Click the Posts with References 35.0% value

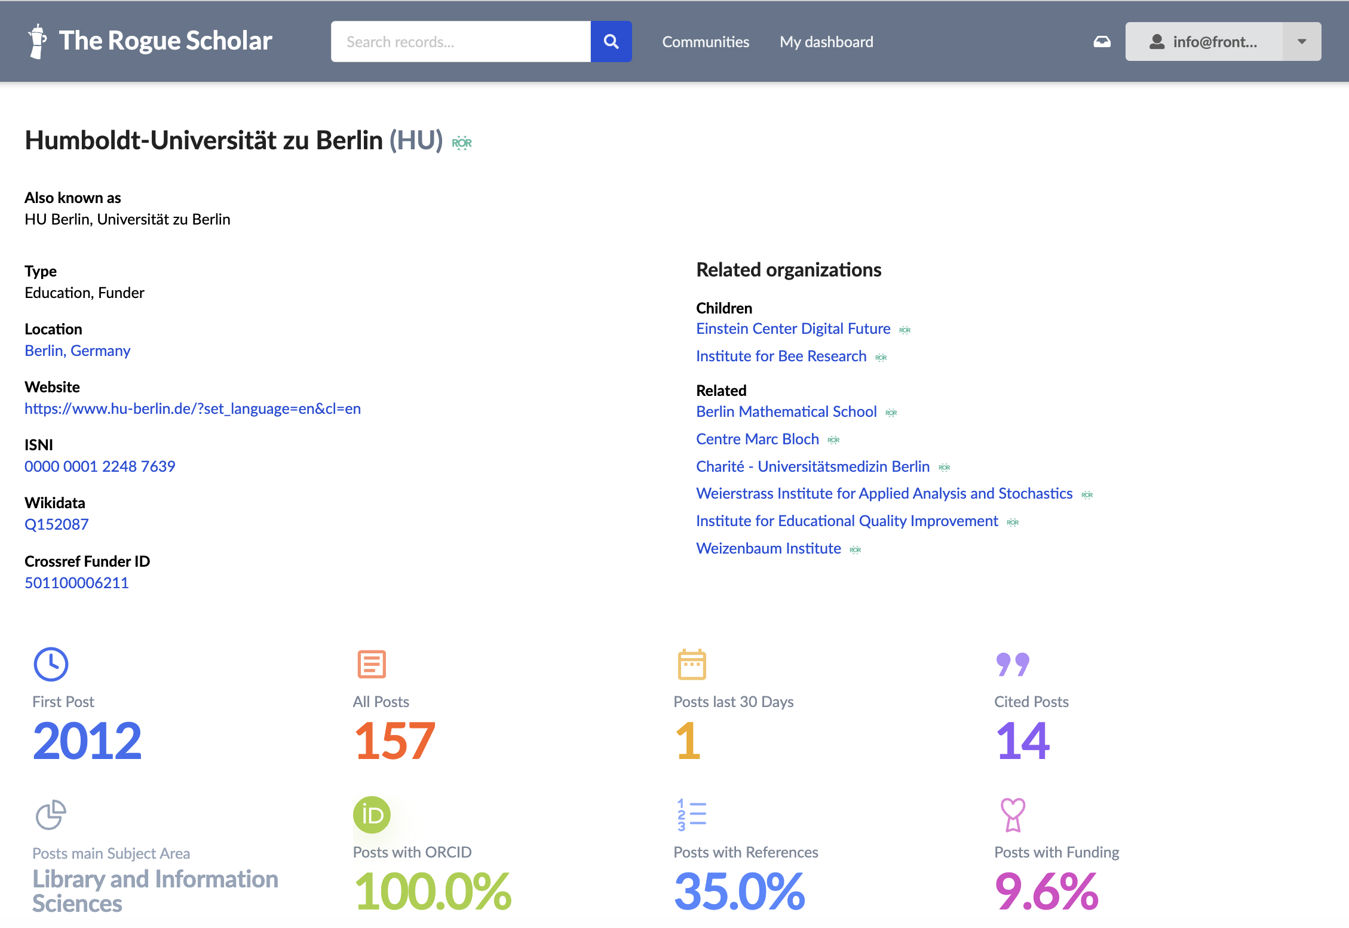740,891
